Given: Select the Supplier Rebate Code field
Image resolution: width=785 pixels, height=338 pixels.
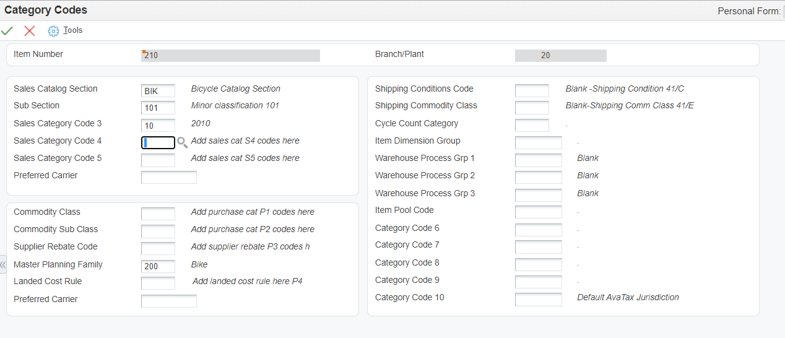Looking at the screenshot, I should [x=158, y=249].
